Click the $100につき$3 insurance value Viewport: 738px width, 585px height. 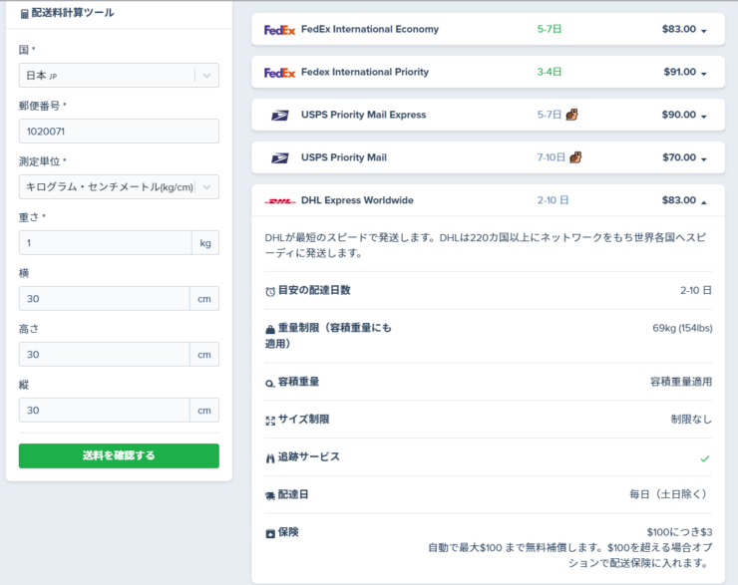(679, 532)
